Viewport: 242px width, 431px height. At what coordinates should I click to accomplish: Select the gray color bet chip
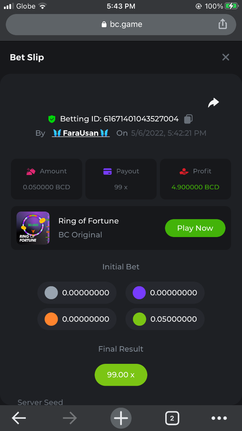tap(51, 293)
